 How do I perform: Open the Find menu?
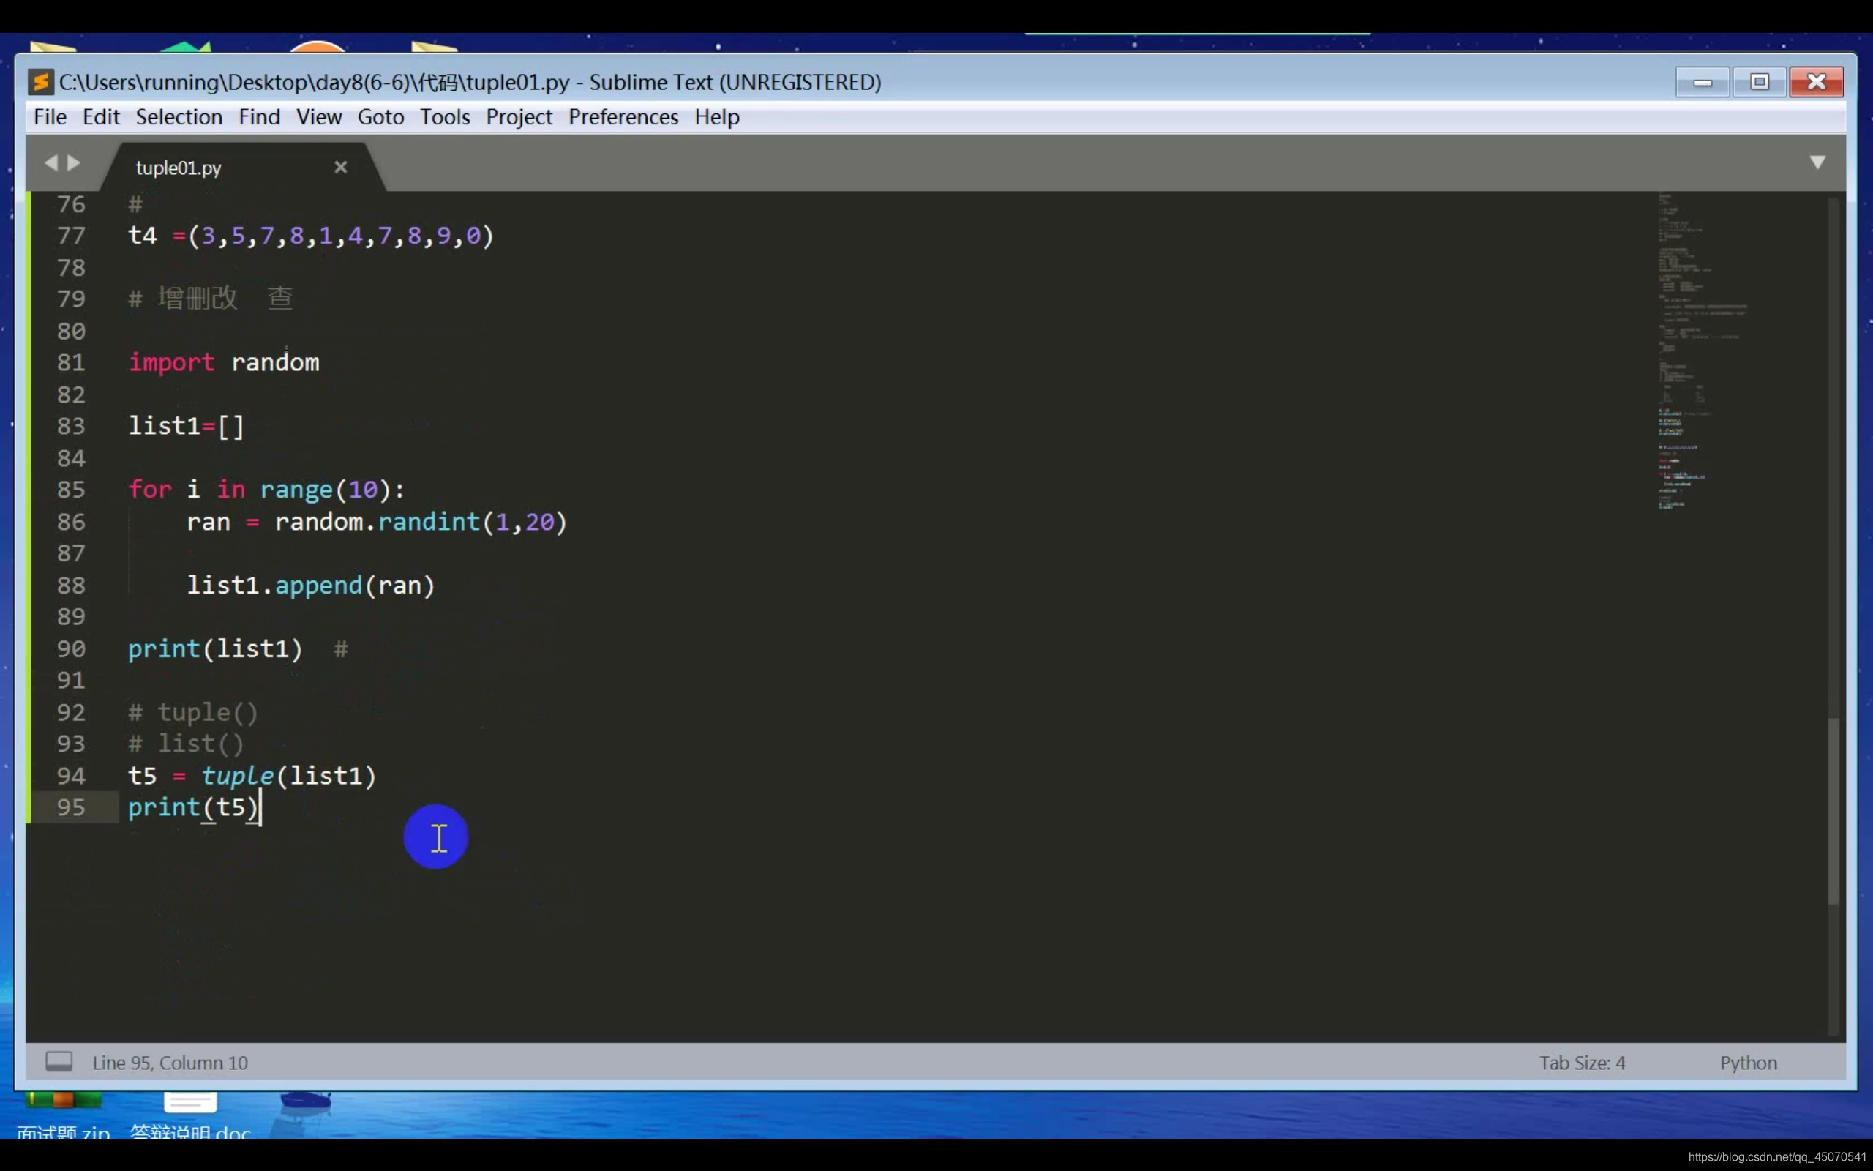coord(259,117)
